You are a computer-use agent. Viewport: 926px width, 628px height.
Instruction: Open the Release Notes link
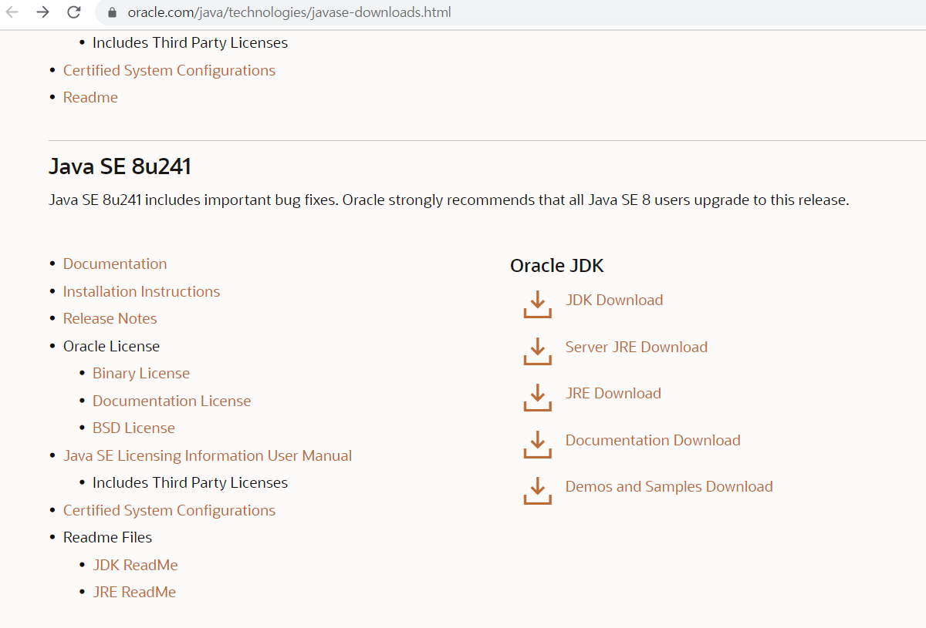pos(110,319)
